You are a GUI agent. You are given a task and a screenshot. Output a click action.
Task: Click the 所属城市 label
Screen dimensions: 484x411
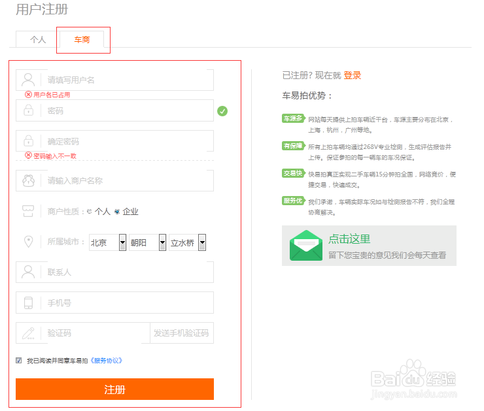[x=66, y=242]
